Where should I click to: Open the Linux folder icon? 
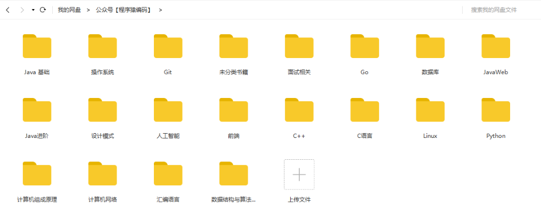point(430,110)
